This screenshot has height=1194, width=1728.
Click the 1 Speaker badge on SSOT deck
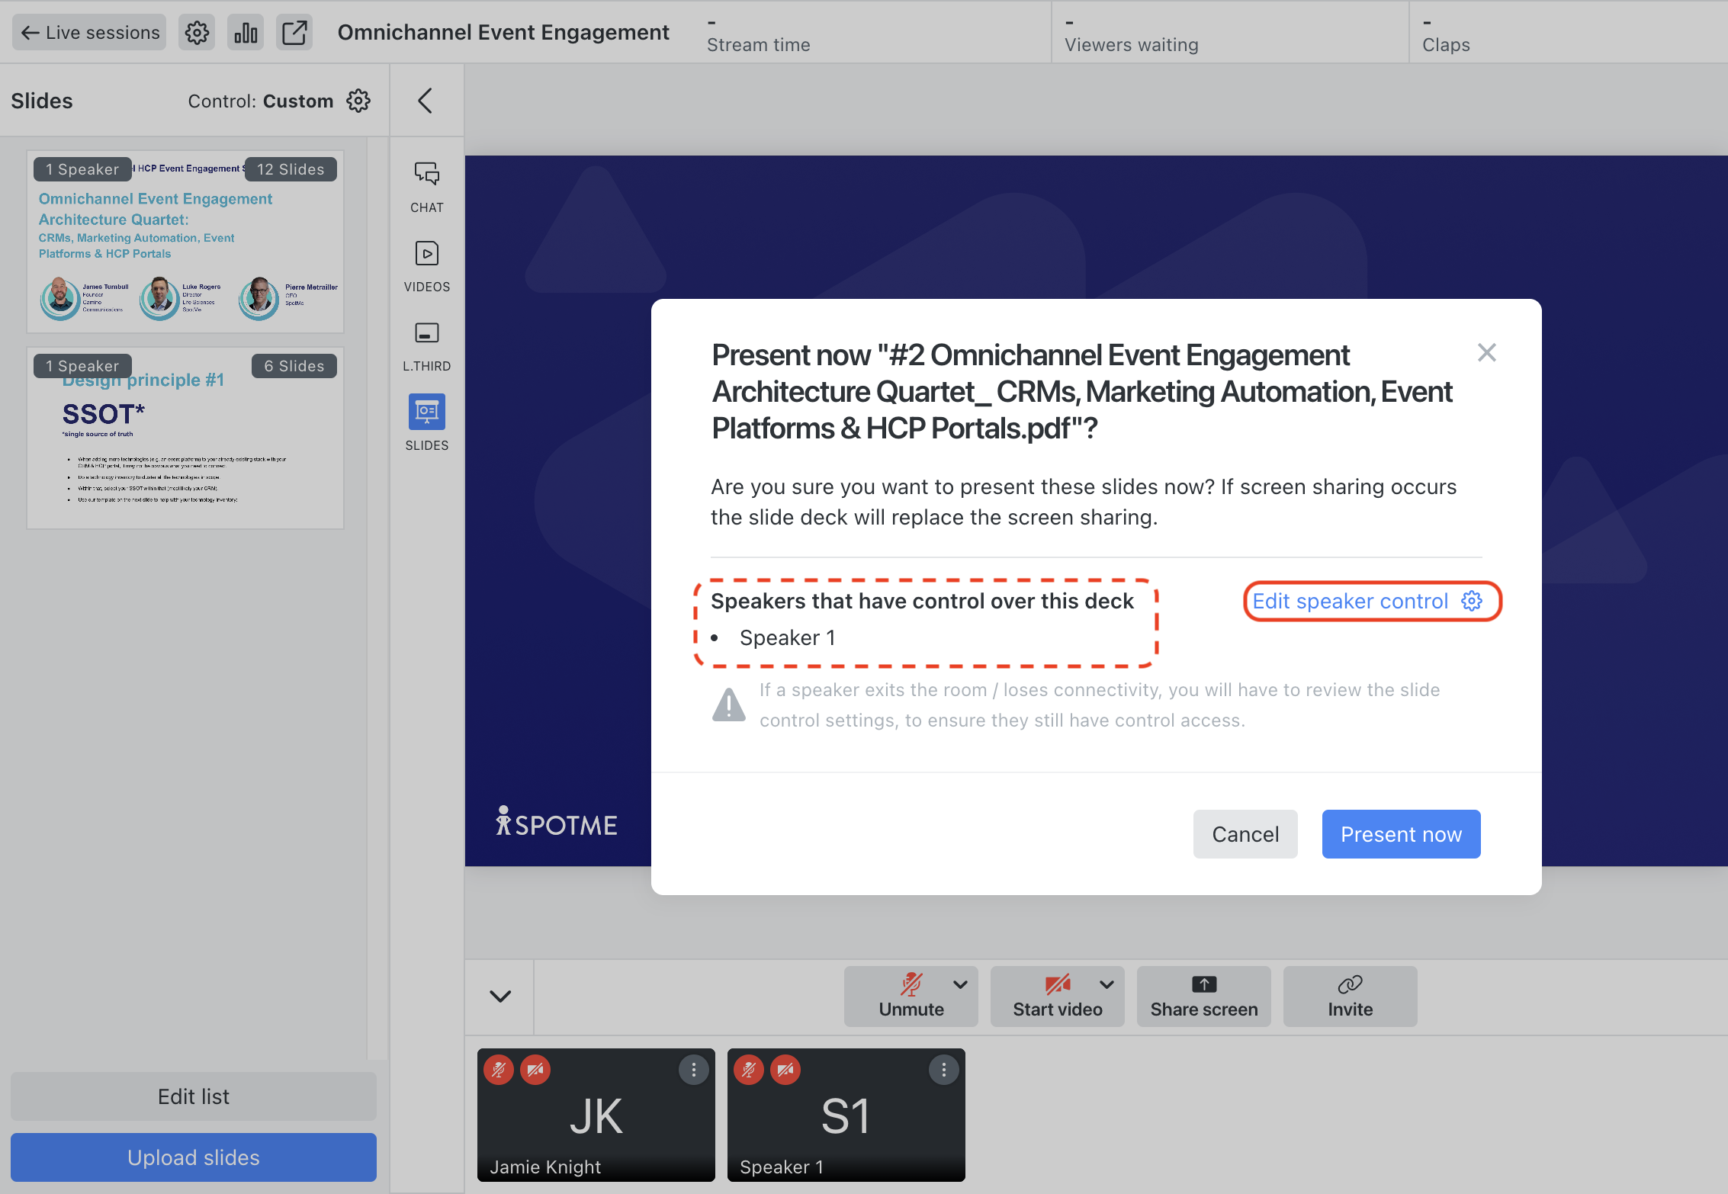pyautogui.click(x=82, y=366)
